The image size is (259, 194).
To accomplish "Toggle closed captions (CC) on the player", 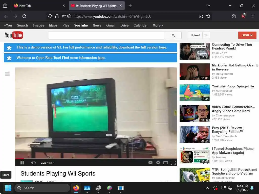I will [x=150, y=163].
